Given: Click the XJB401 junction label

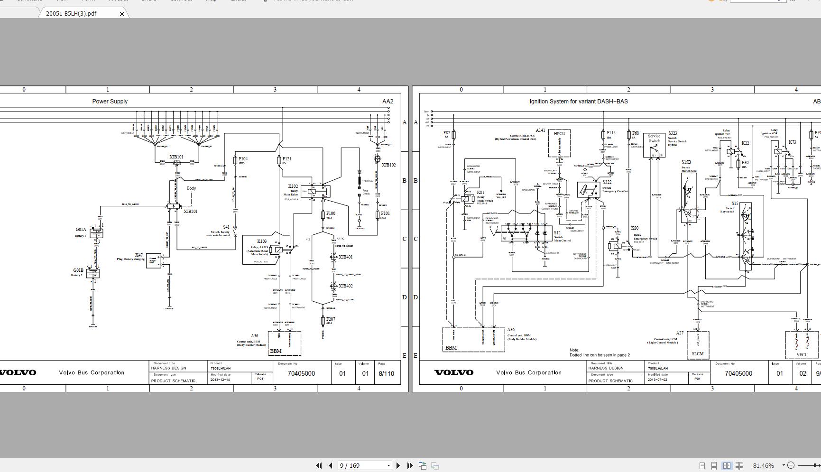Looking at the screenshot, I should [345, 257].
